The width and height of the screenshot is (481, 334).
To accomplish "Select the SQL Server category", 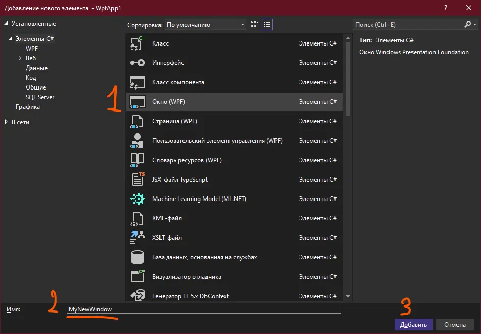I will [40, 97].
